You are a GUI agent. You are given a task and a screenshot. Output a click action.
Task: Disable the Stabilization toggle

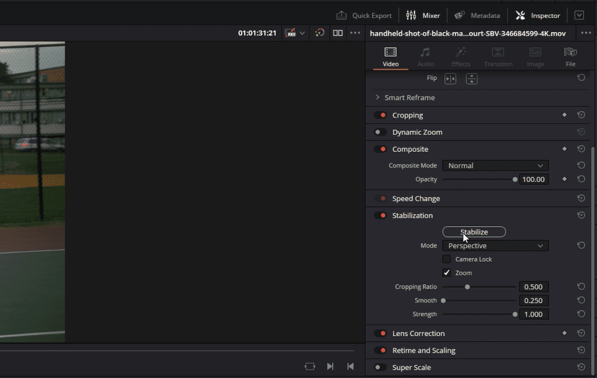point(381,216)
